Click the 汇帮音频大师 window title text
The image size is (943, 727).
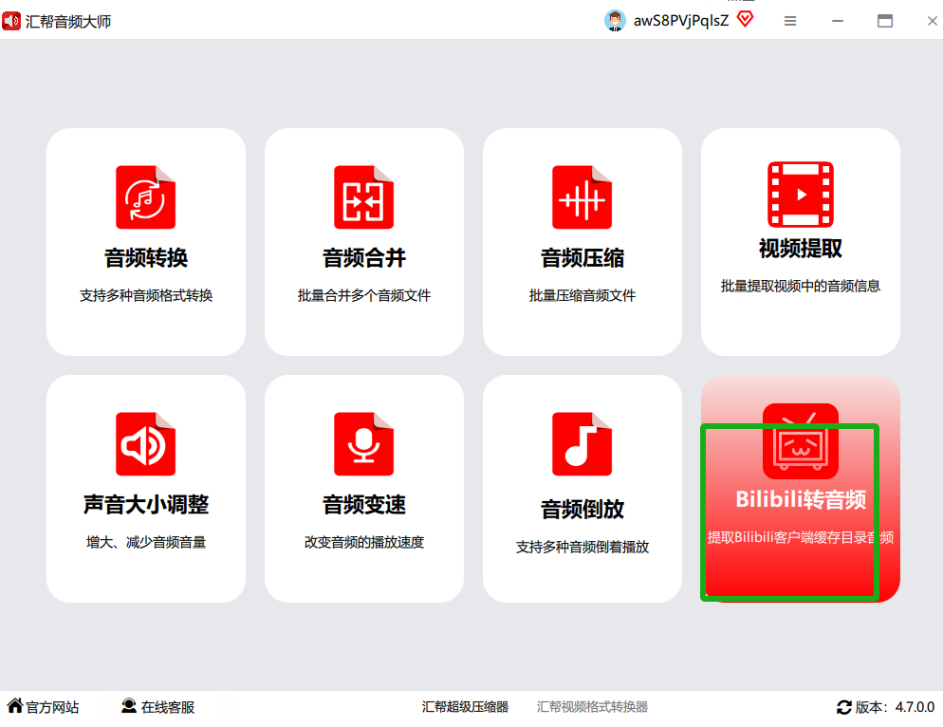click(68, 22)
